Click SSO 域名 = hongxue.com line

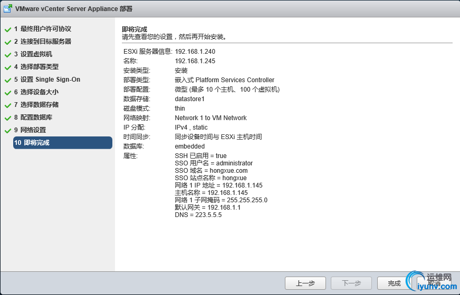(x=211, y=171)
